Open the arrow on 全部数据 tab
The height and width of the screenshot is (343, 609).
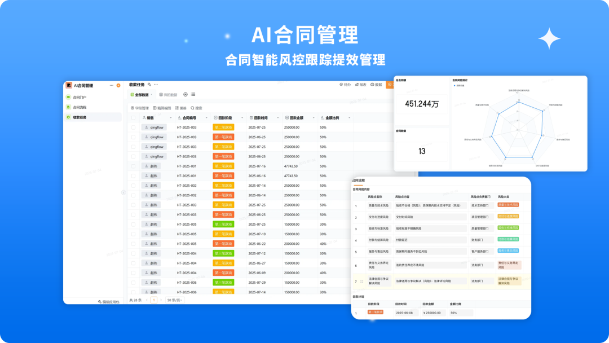pos(152,95)
